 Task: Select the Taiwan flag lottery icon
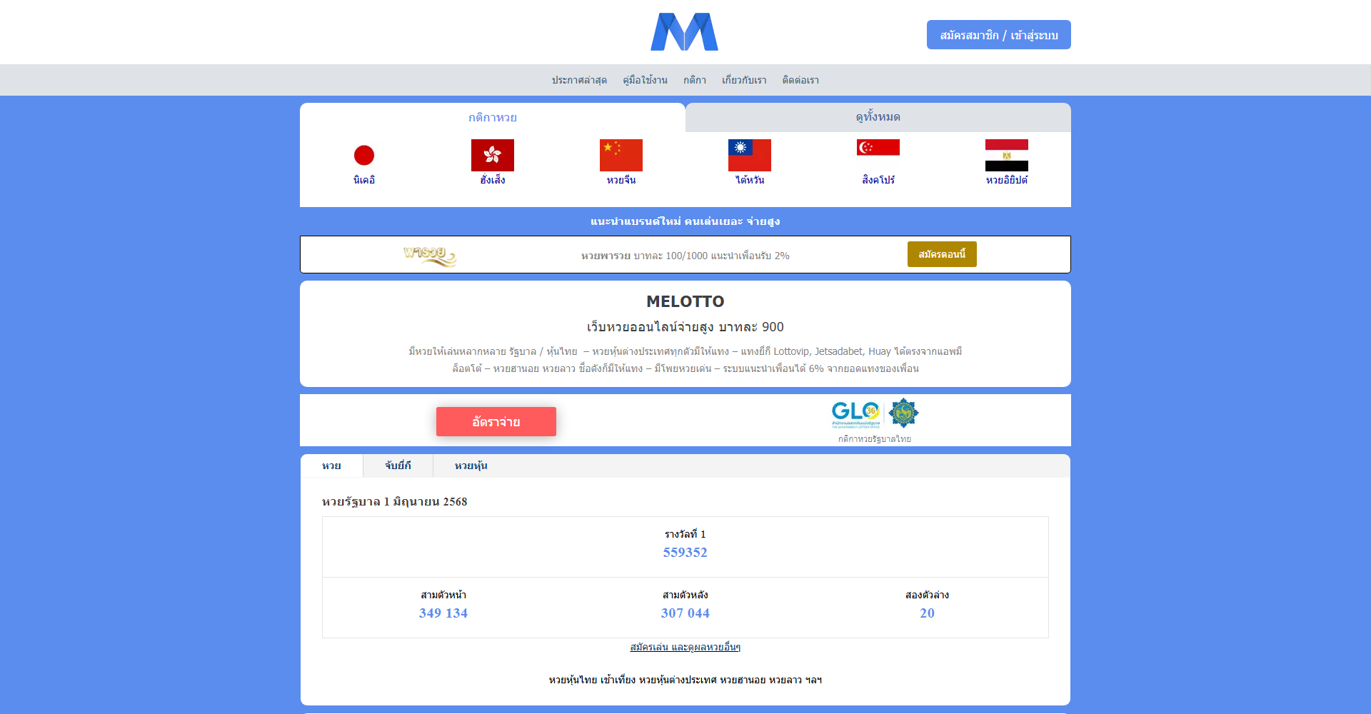point(750,155)
